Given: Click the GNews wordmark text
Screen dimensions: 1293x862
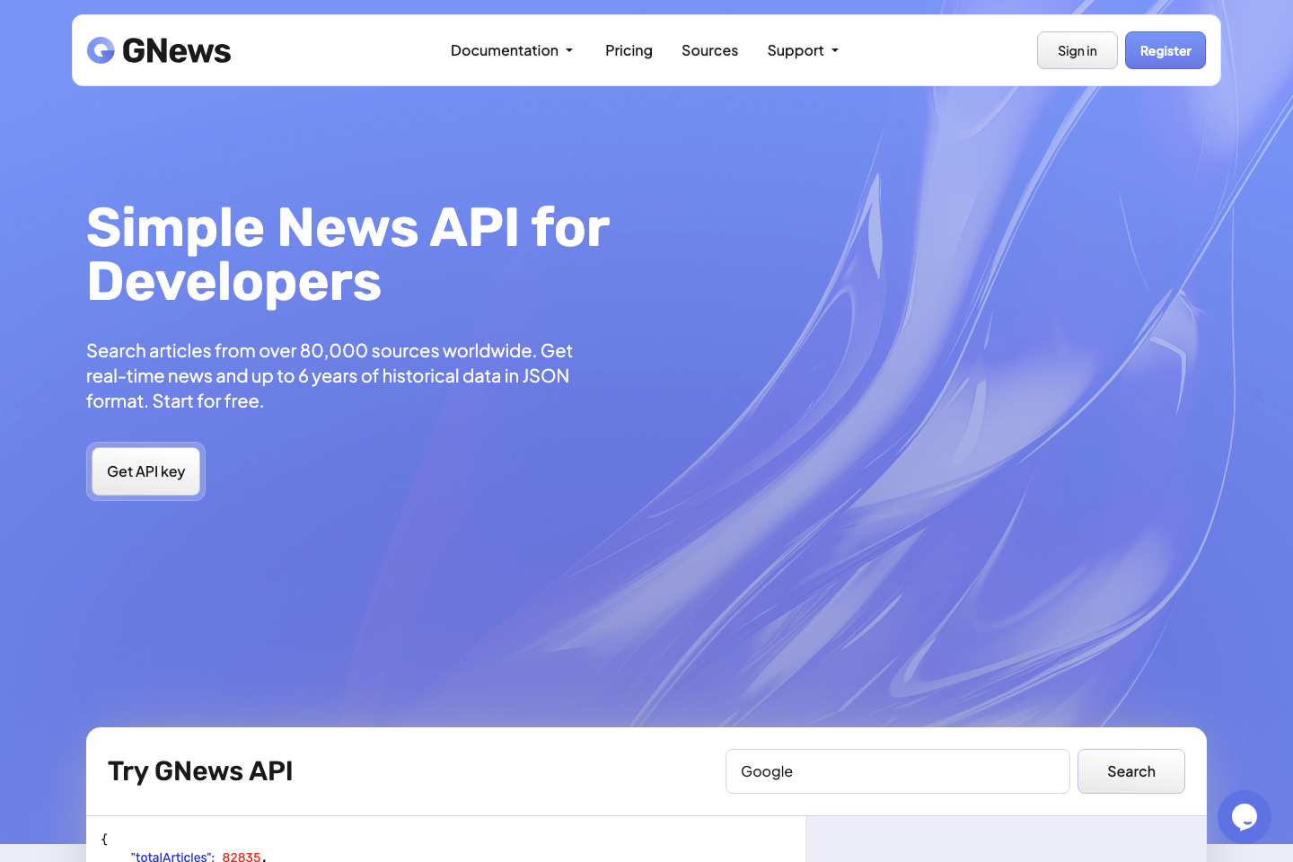Looking at the screenshot, I should click(x=177, y=50).
